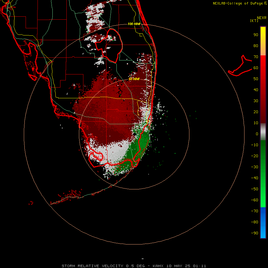Click the -60 value on velocity scale
The width and height of the screenshot is (268, 268).
click(255, 200)
